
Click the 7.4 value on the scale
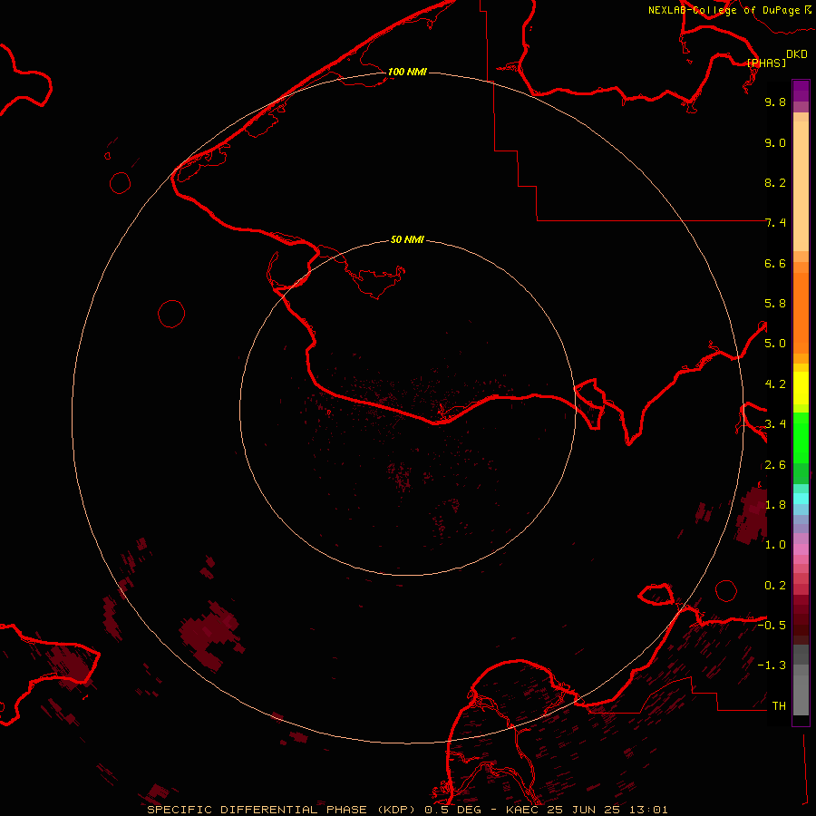(x=775, y=223)
